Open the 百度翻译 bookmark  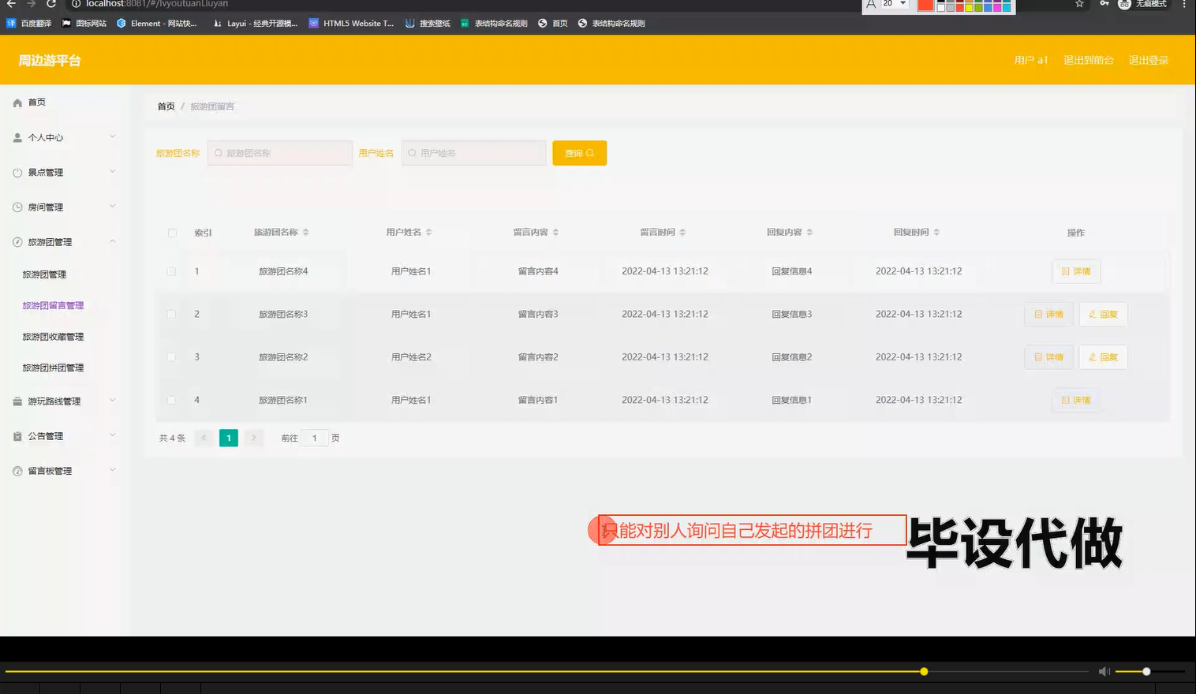pyautogui.click(x=29, y=24)
